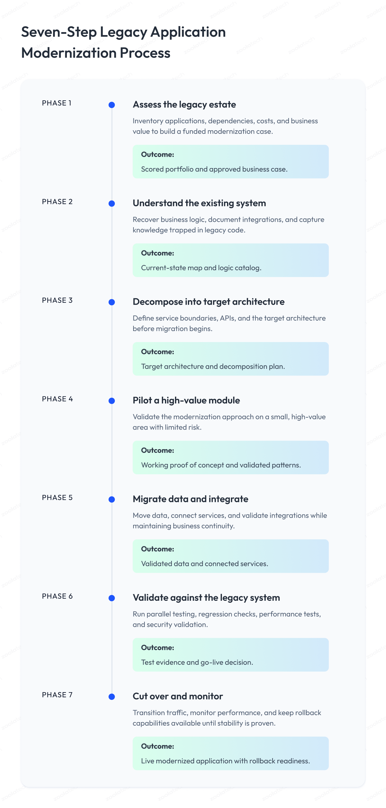The width and height of the screenshot is (386, 808).
Task: Click 'Migrate data and integrate' heading
Action: [190, 499]
